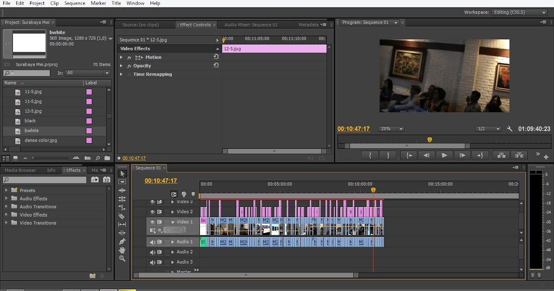The image size is (554, 291).
Task: Play the sequence in Program monitor
Action: click(x=444, y=156)
